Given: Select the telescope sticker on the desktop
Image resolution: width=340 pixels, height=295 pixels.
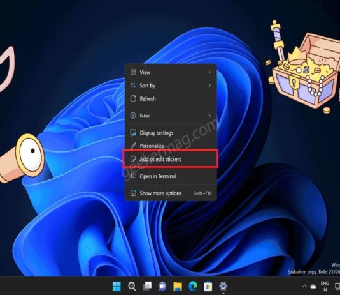Looking at the screenshot, I should point(22,158).
